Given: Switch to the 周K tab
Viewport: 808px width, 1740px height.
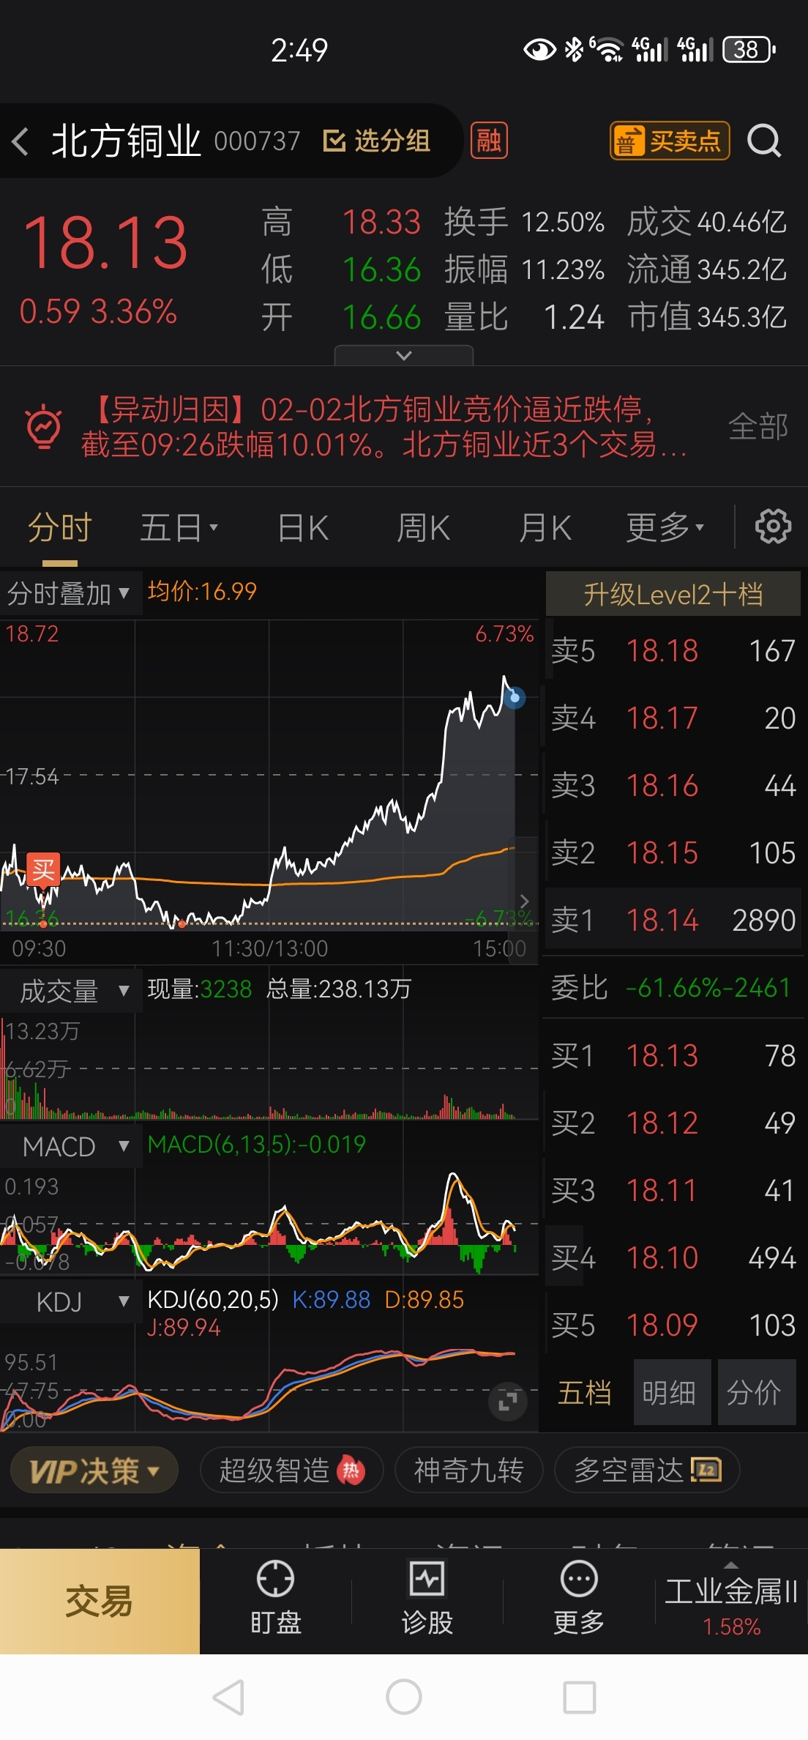Looking at the screenshot, I should pyautogui.click(x=423, y=527).
